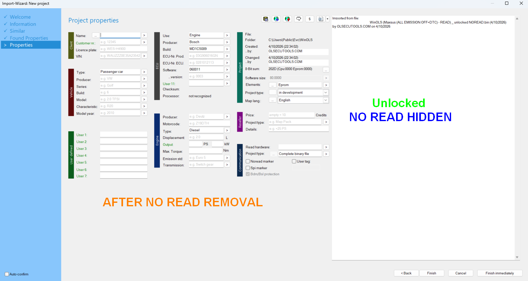Open the 'in development' Project type dropdown
The width and height of the screenshot is (528, 281).
[326, 93]
